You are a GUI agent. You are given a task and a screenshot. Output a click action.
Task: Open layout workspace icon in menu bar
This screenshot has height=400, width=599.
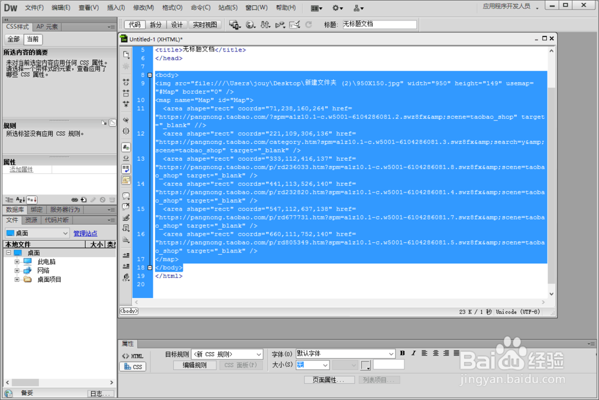tap(316, 8)
